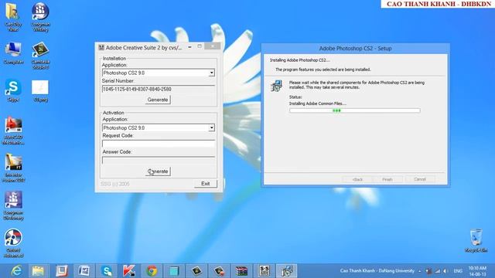Open the white jpeg file on desktop
This screenshot has height=278, width=495.
click(40, 90)
